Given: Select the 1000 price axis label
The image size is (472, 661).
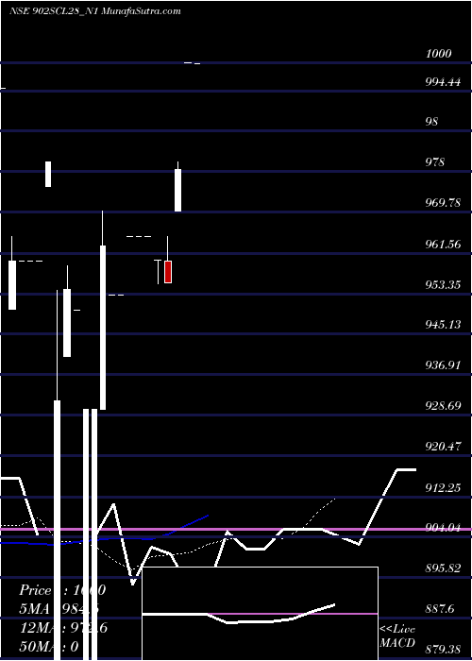Looking at the screenshot, I should point(438,54).
